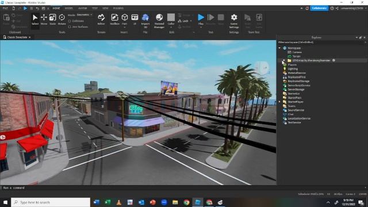The width and height of the screenshot is (368, 207).
Task: Click the Lock tool icon
Action: [x=180, y=21]
